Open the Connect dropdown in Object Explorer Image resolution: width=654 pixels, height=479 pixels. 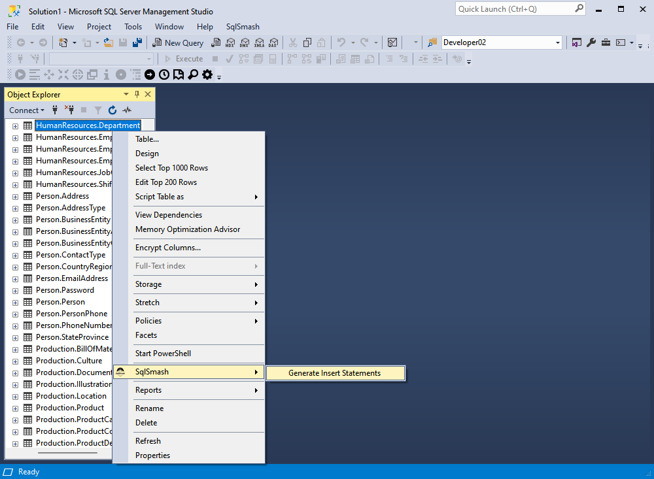[27, 110]
